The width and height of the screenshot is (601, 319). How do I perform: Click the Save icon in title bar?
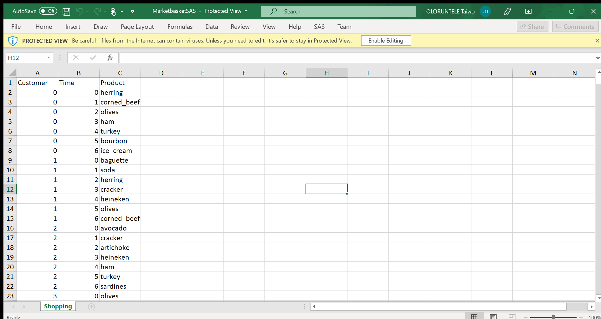tap(66, 12)
